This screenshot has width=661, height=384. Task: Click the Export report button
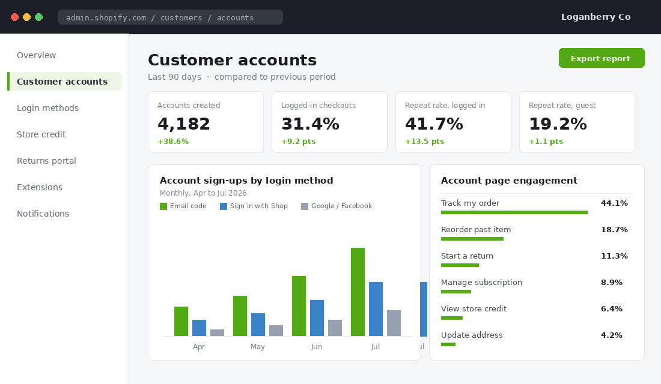(x=602, y=58)
